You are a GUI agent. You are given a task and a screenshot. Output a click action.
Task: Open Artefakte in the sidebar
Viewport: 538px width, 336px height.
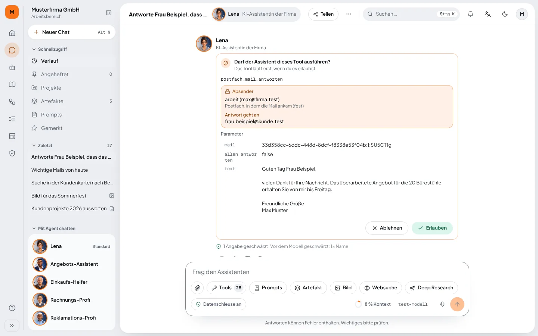click(72, 101)
